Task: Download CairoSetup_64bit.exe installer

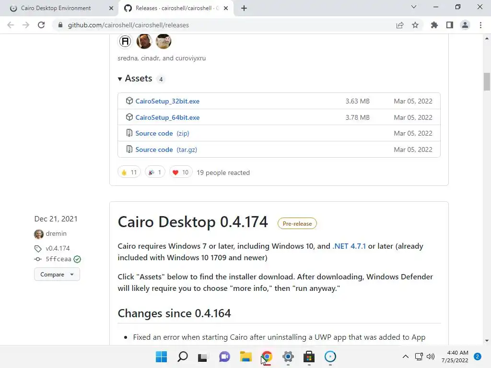Action: (x=167, y=117)
